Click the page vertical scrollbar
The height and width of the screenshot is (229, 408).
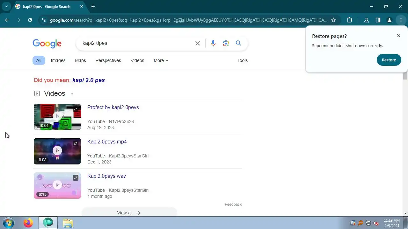pos(405,76)
